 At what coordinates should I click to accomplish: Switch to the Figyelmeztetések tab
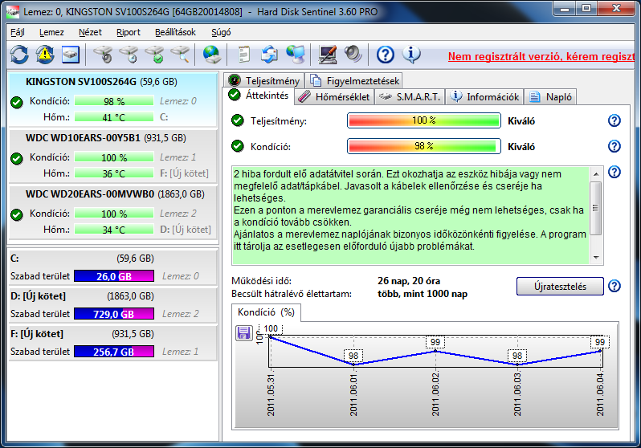click(354, 80)
